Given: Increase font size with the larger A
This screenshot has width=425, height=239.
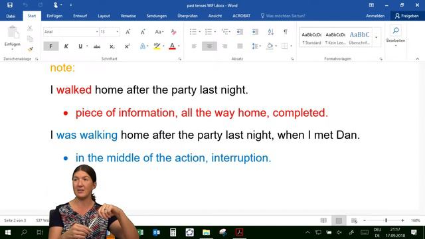Looking at the screenshot, I should (128, 32).
